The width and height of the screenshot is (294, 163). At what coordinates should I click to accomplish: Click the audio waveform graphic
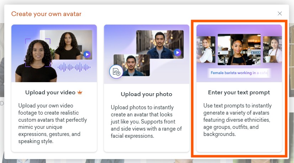74,67
